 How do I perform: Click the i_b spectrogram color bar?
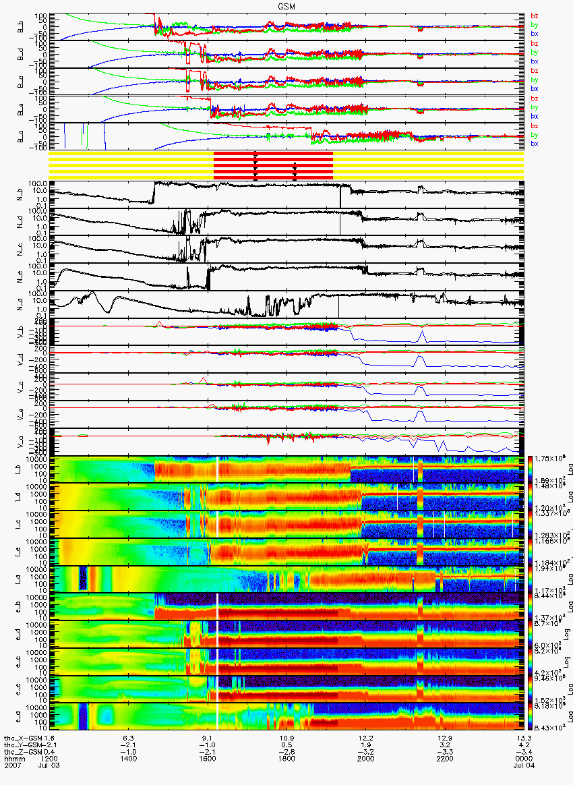click(x=531, y=469)
